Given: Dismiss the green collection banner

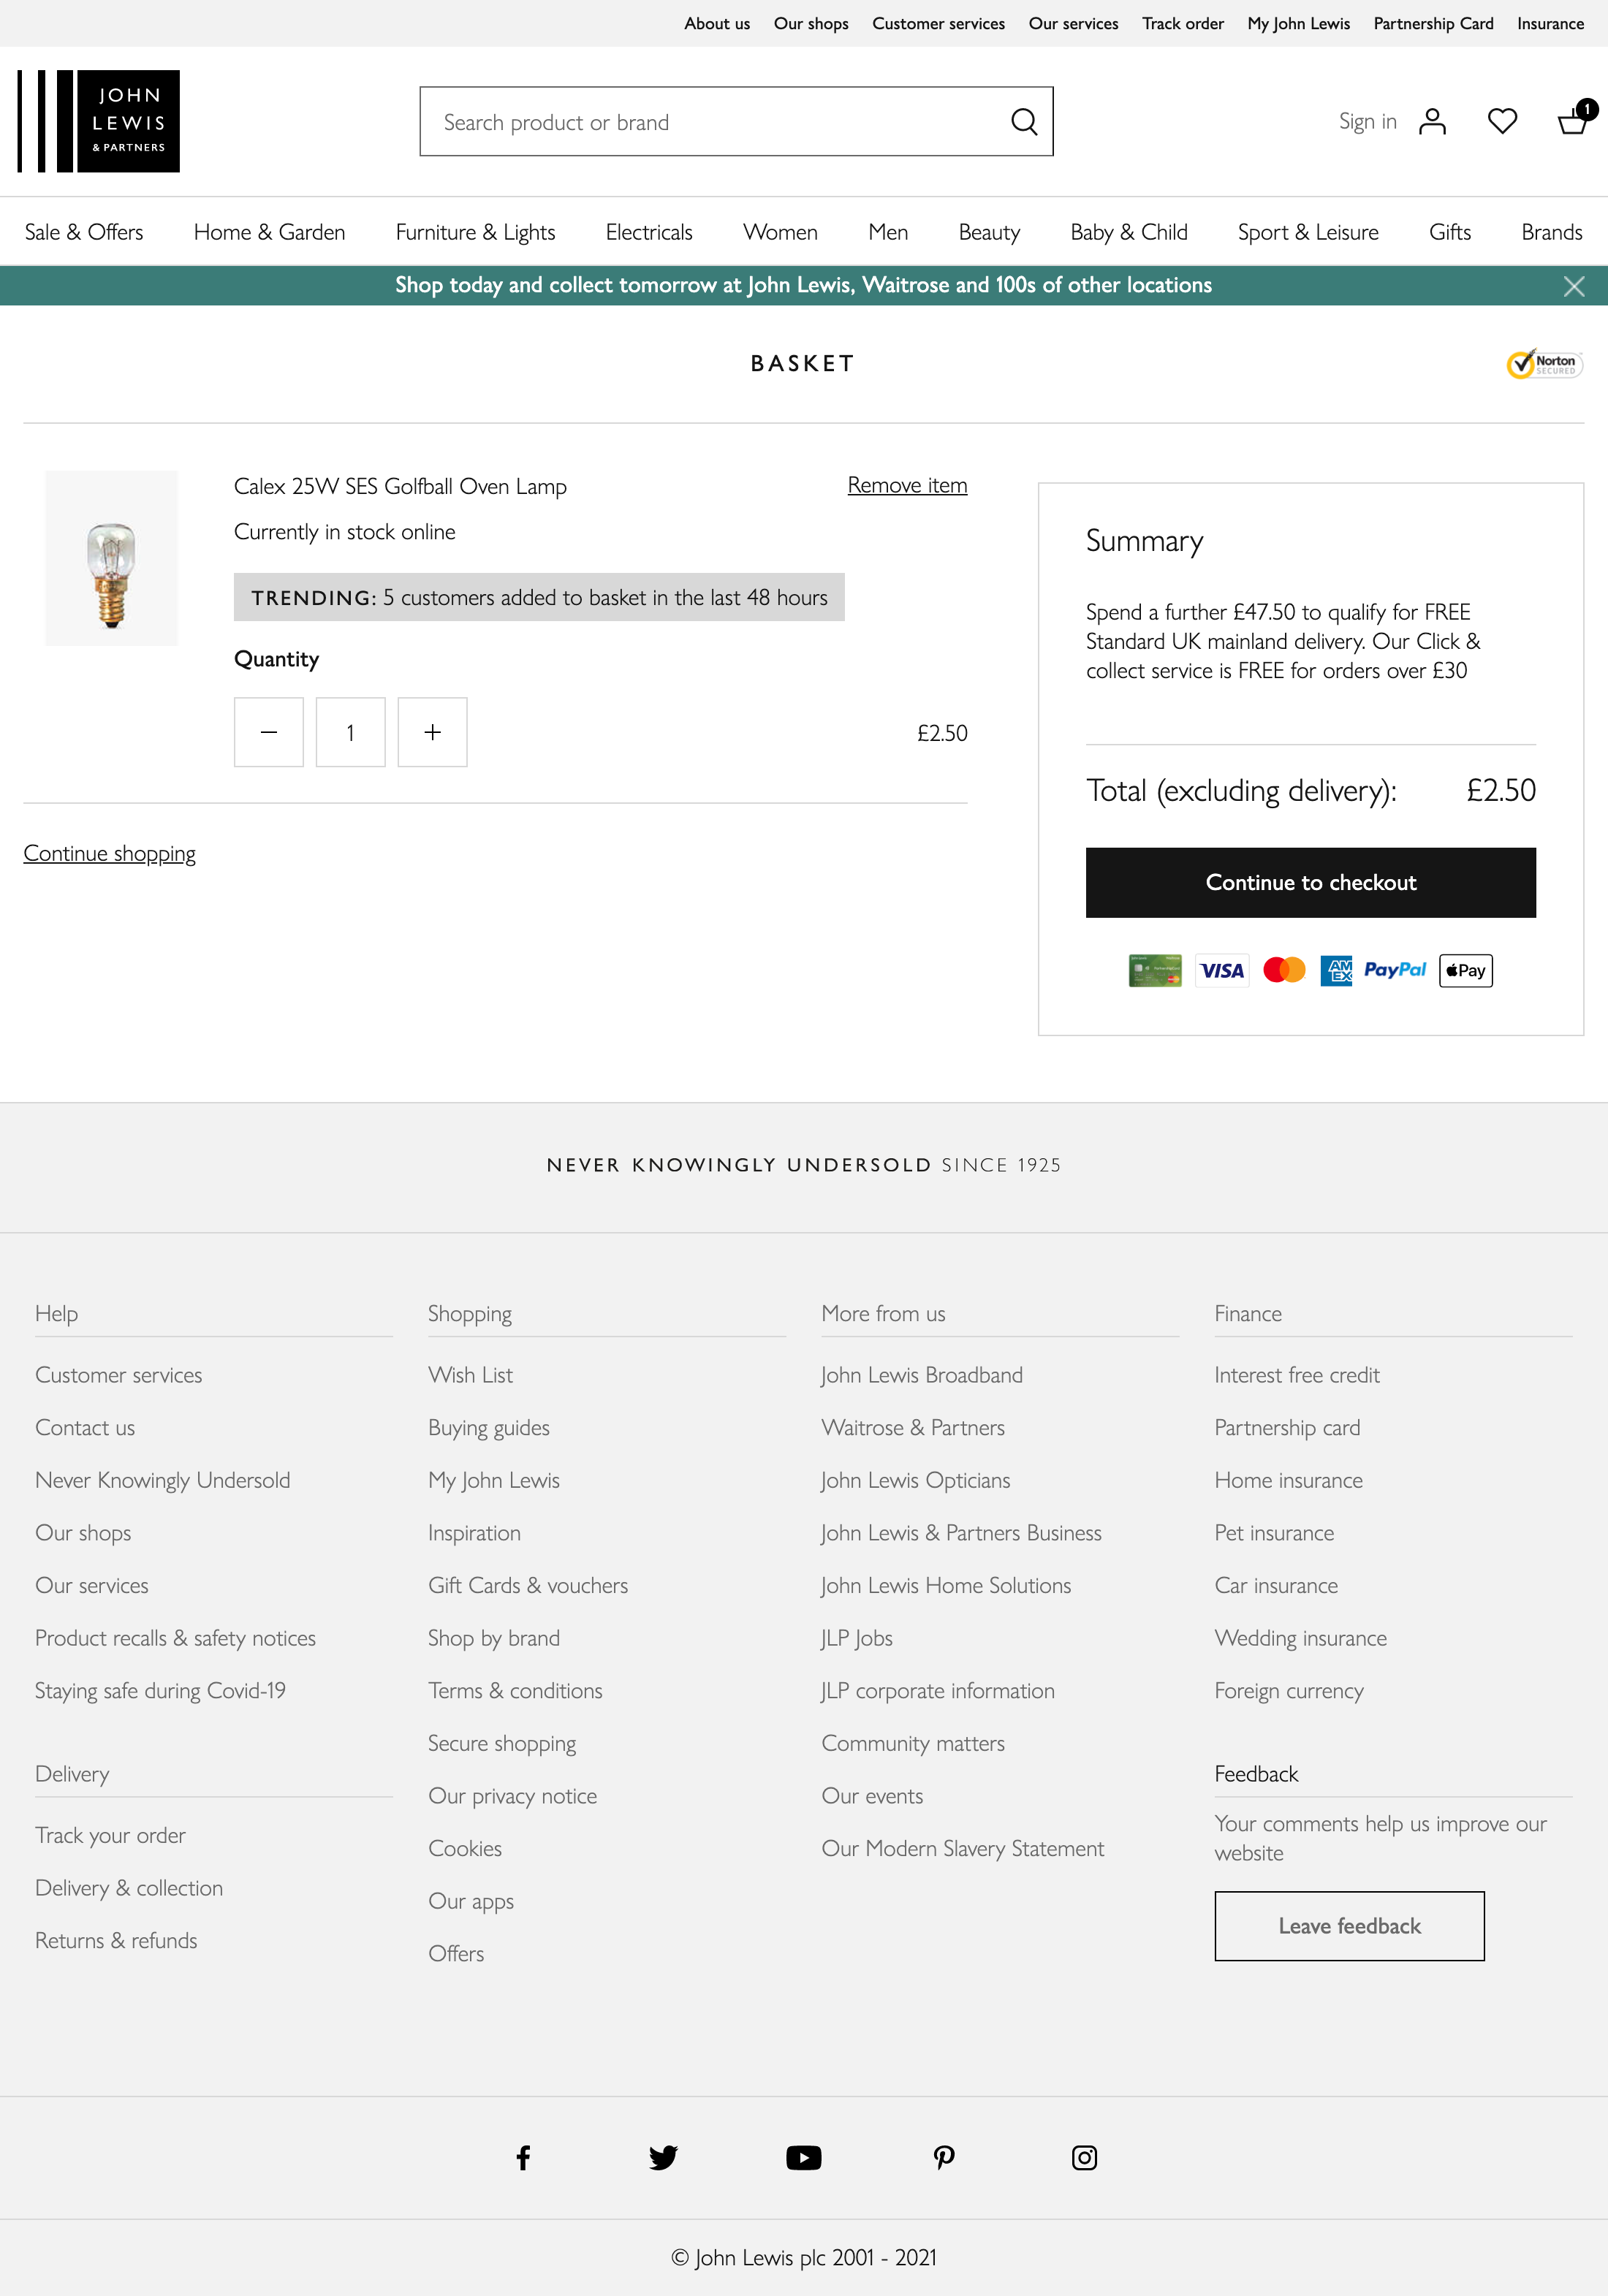Looking at the screenshot, I should [x=1573, y=287].
